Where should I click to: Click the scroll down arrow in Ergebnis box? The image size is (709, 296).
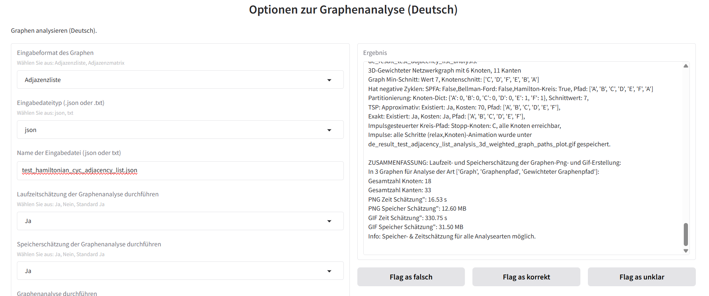click(686, 251)
